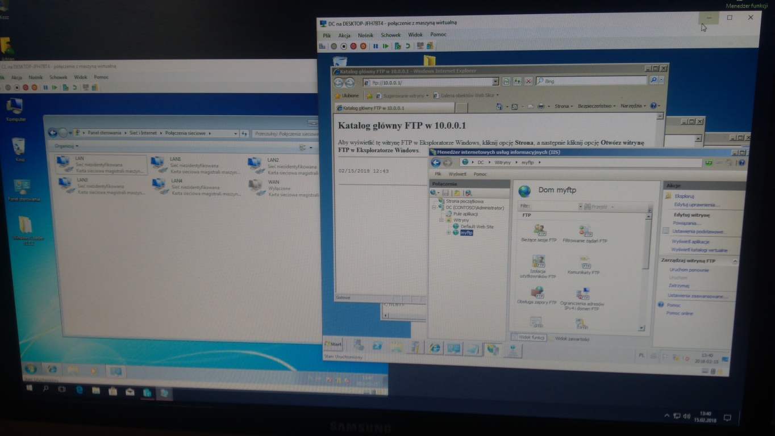Open Filtrowanie żądań FTP feature
This screenshot has width=775, height=436.
pyautogui.click(x=585, y=233)
